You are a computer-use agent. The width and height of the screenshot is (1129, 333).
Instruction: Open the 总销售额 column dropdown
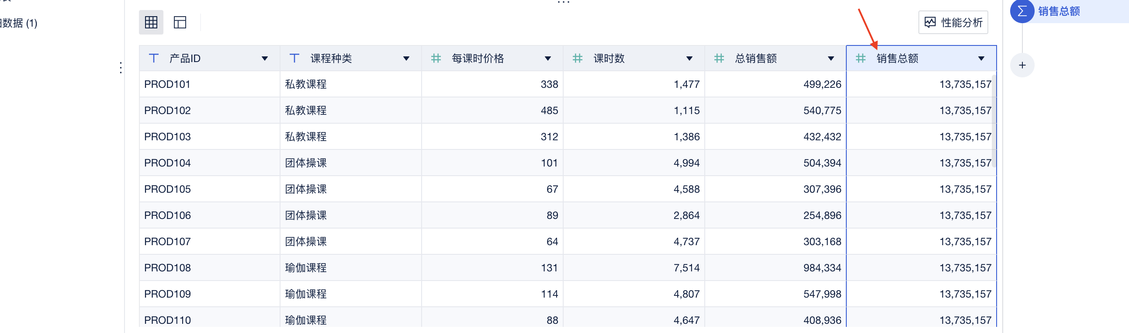(831, 59)
